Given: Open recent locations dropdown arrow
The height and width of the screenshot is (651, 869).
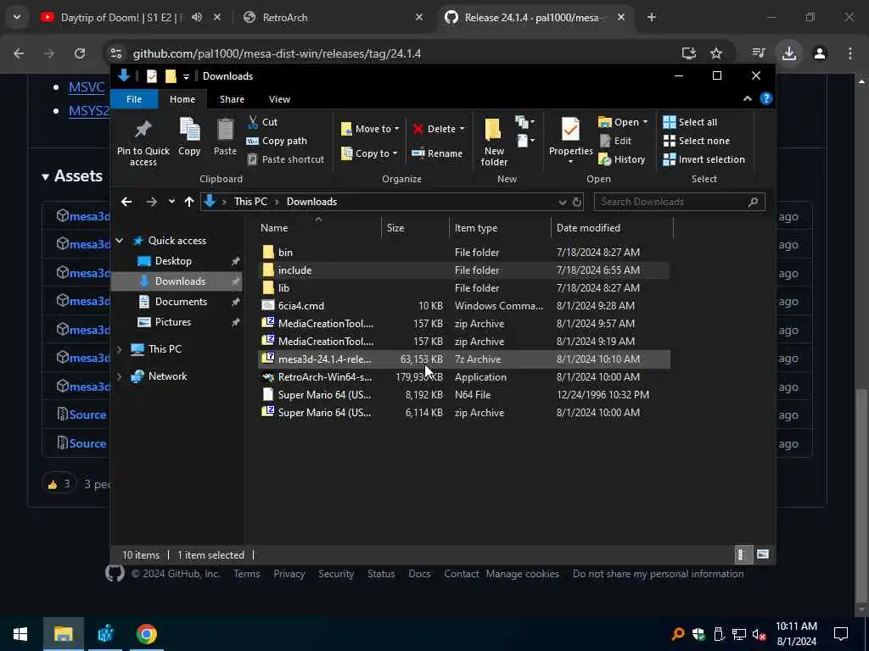Looking at the screenshot, I should point(171,202).
